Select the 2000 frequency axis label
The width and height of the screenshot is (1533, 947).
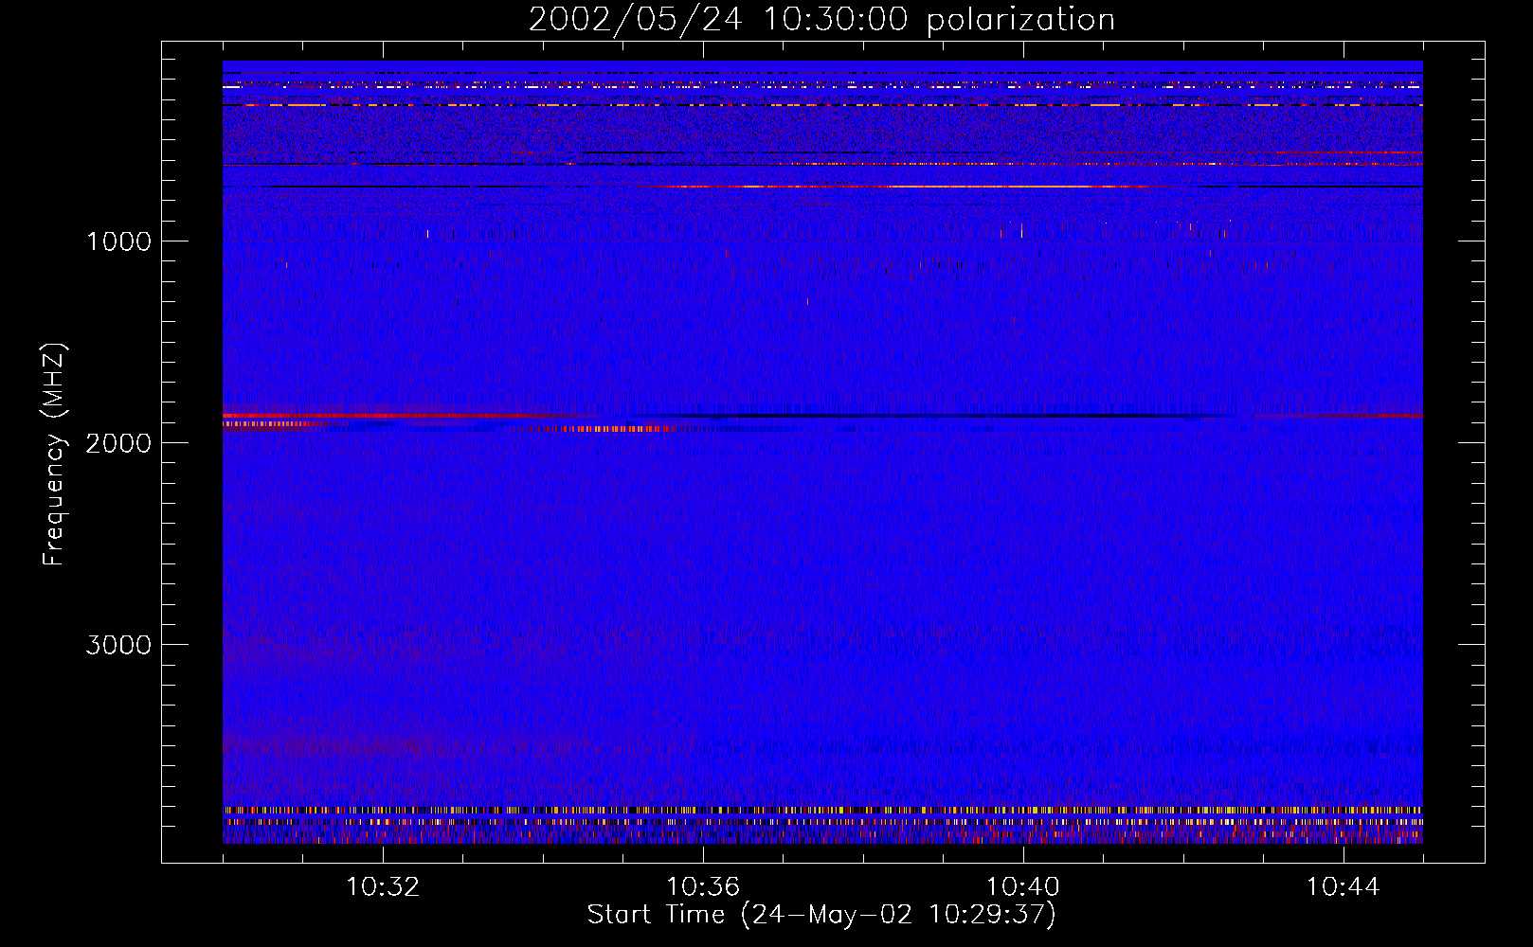coord(118,443)
